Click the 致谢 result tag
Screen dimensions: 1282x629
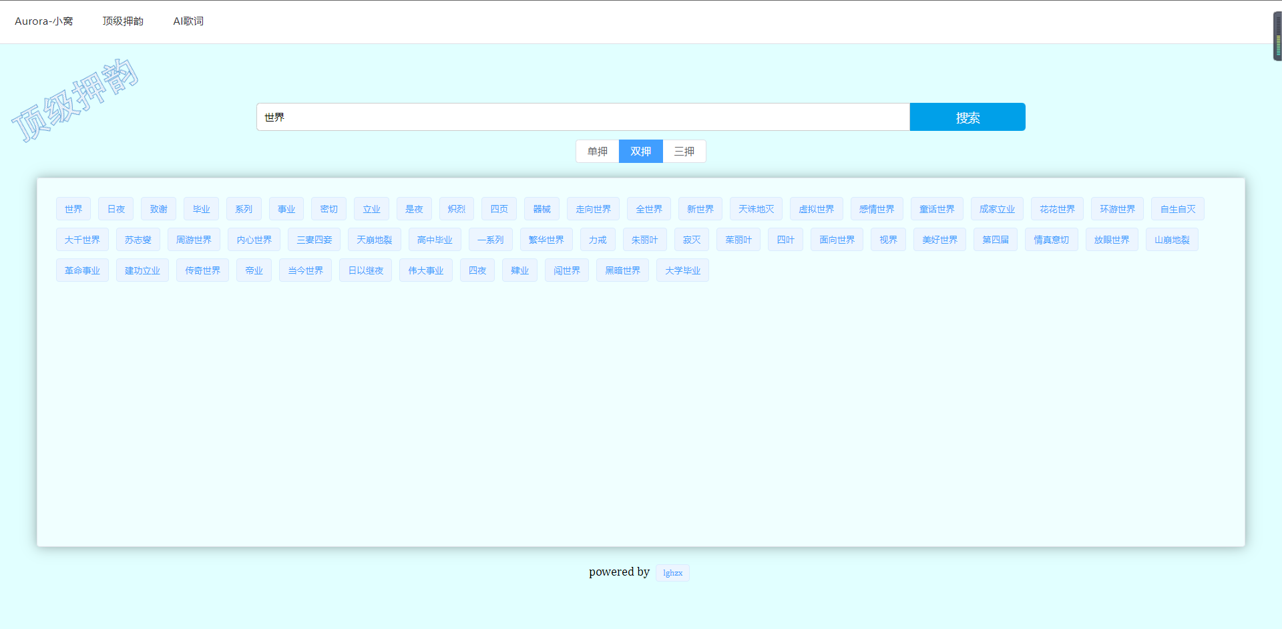click(159, 209)
